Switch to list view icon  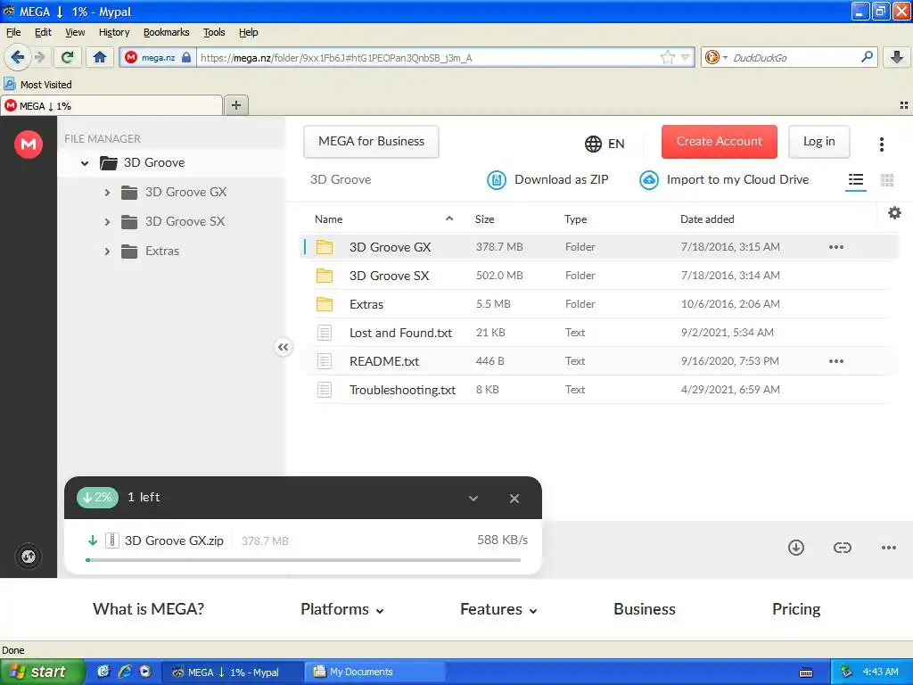(x=855, y=180)
